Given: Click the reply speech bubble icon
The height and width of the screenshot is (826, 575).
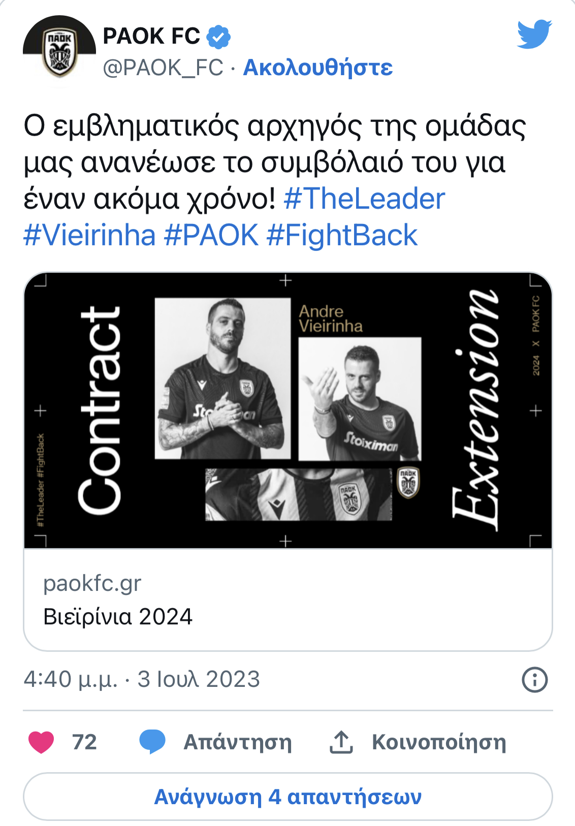Looking at the screenshot, I should [x=152, y=742].
